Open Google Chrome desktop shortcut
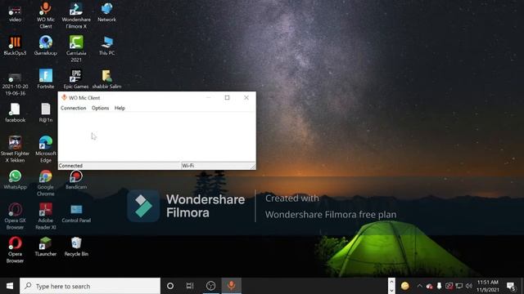The height and width of the screenshot is (294, 524). coord(46,183)
